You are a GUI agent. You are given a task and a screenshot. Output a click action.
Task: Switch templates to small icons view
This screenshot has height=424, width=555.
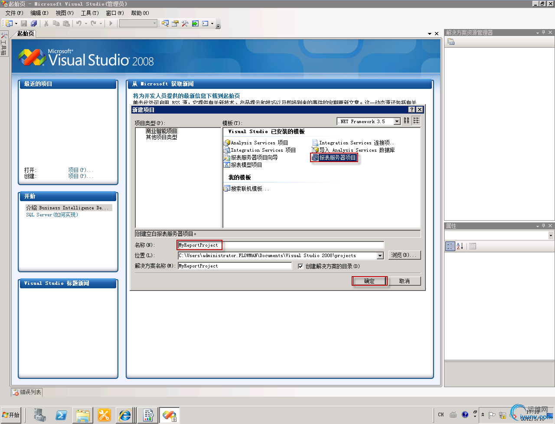[416, 121]
